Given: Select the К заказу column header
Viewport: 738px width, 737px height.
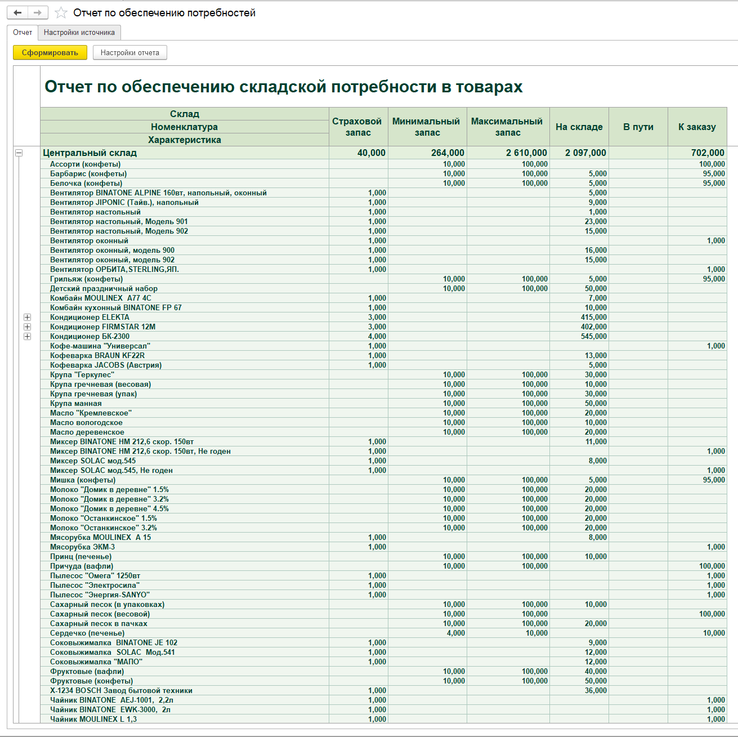Looking at the screenshot, I should 697,127.
